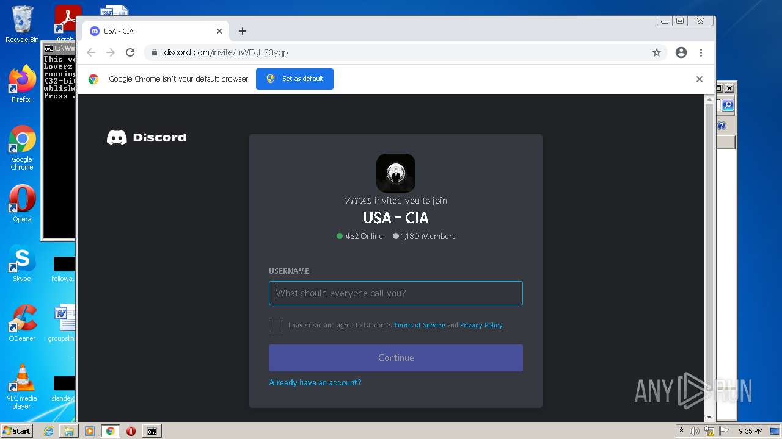The image size is (782, 439).
Task: Open the Opera desktop shortcut
Action: click(x=22, y=204)
